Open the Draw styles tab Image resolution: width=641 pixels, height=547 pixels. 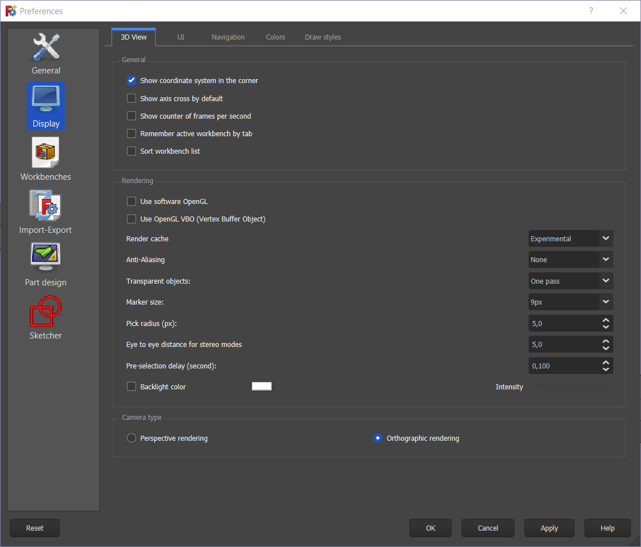pyautogui.click(x=322, y=37)
